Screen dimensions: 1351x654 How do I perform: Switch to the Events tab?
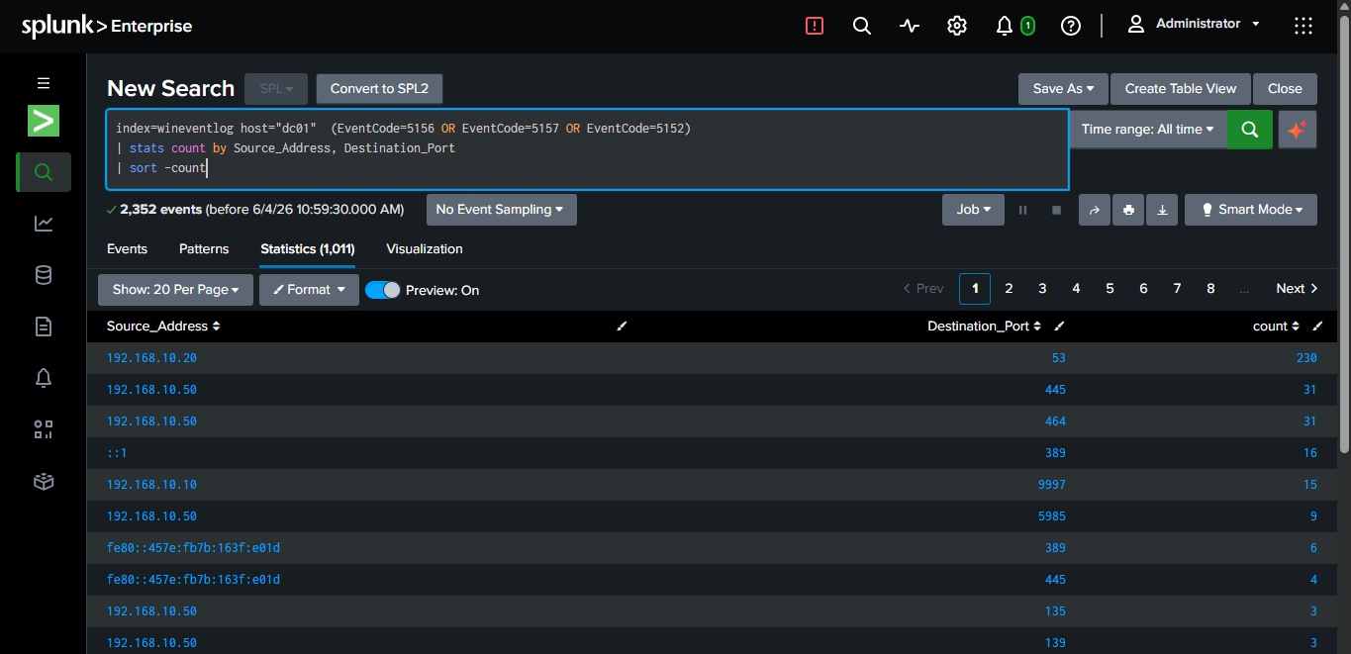click(127, 248)
